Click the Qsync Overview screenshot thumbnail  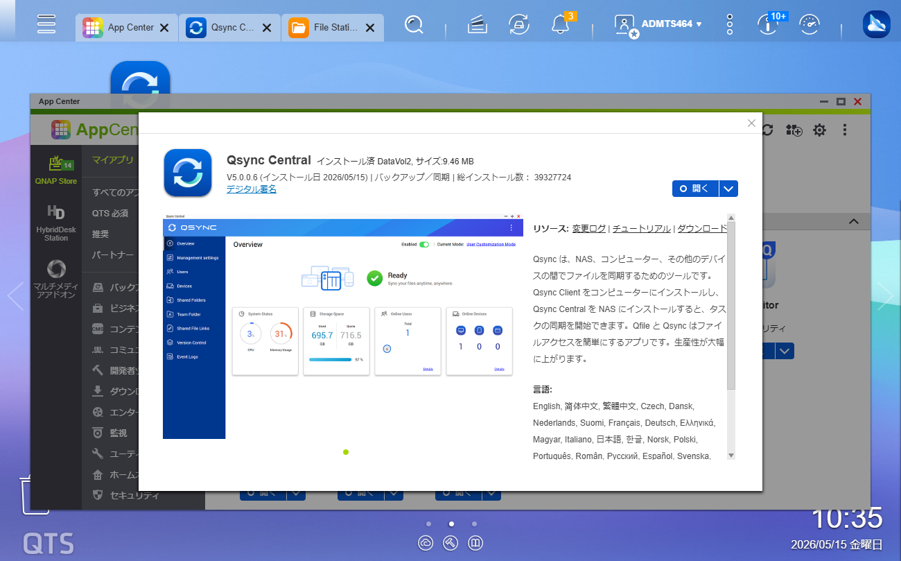click(343, 326)
